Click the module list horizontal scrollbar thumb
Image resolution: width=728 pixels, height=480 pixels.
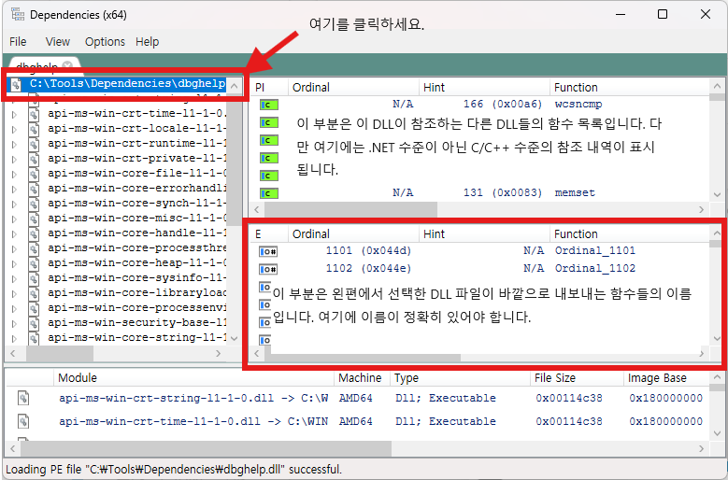206,449
